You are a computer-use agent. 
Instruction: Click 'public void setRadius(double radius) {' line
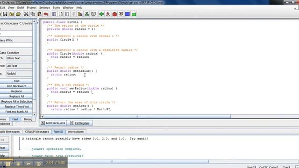82,88
